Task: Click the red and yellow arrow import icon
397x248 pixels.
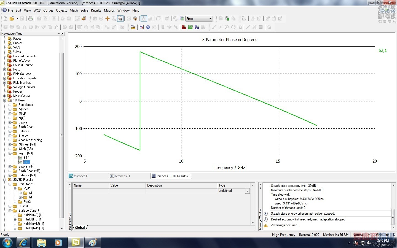Action: click(84, 19)
